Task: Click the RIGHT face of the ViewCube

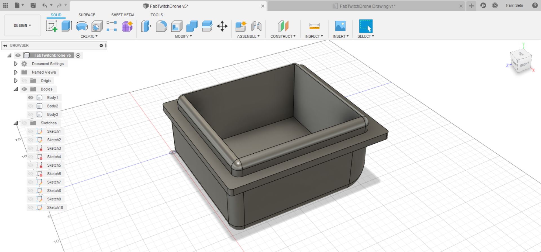Action: pyautogui.click(x=524, y=65)
